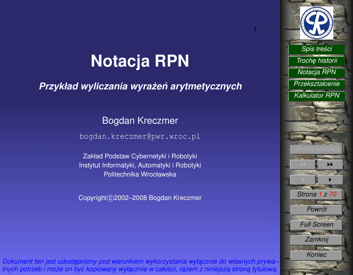Image resolution: width=353 pixels, height=275 pixels.
Task: Toggle Full Screen mode
Action: click(x=316, y=225)
